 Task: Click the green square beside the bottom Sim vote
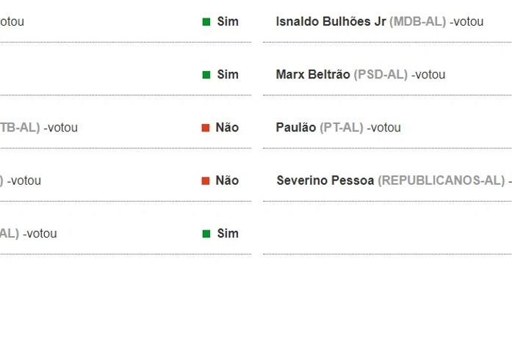tap(206, 233)
